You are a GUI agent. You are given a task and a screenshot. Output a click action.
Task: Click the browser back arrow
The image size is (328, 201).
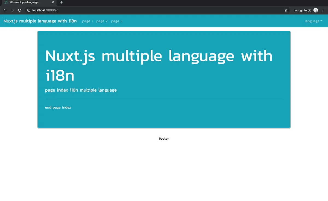click(x=5, y=10)
